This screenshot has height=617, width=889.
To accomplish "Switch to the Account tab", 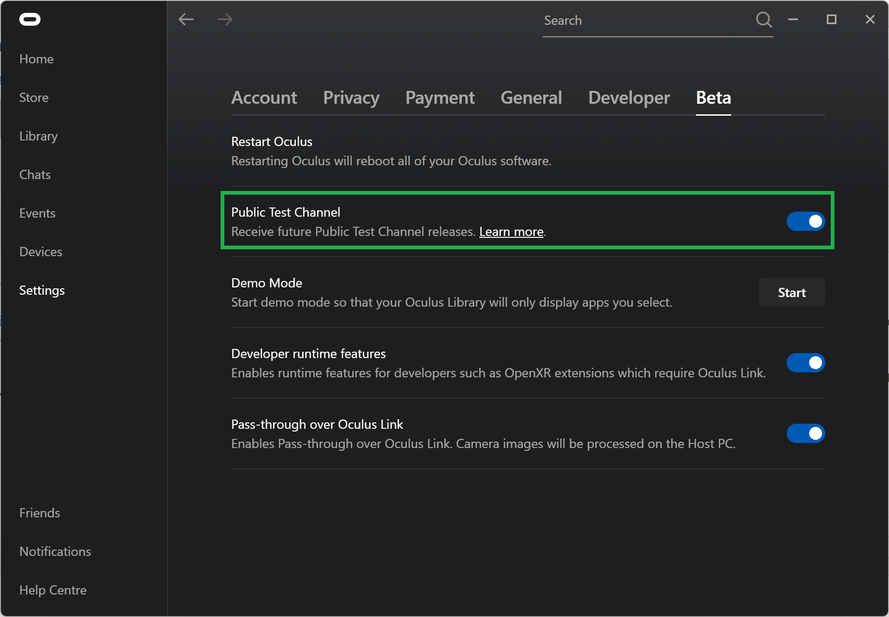I will pos(264,97).
